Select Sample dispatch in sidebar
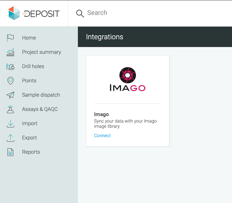The width and height of the screenshot is (232, 203). coord(41,95)
